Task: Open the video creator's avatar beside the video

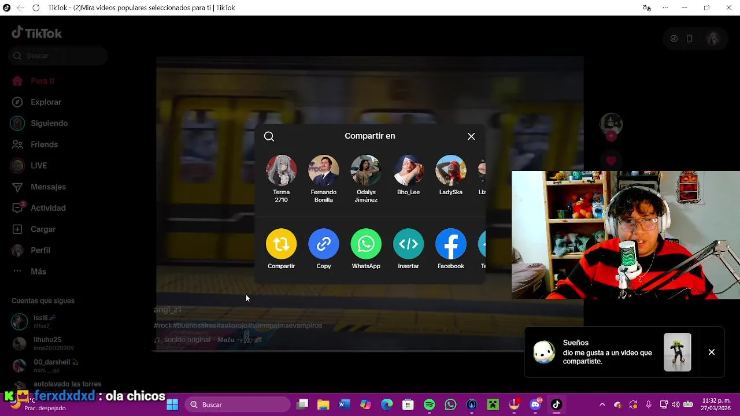Action: [611, 124]
